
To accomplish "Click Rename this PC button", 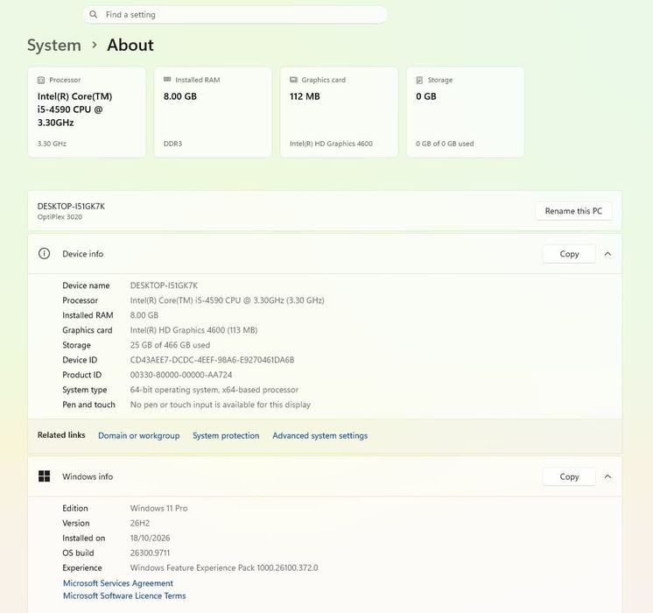I will click(573, 211).
